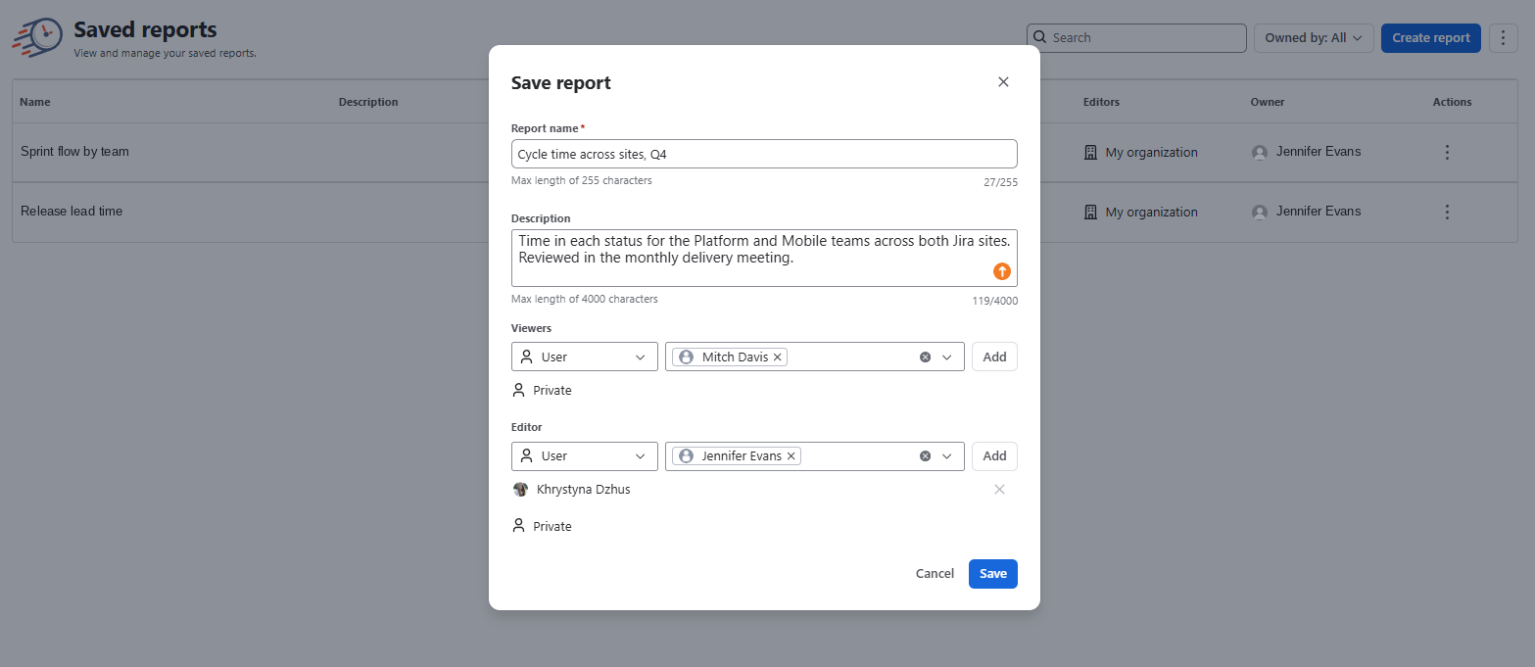Expand the Editor user picker chevron
The width and height of the screenshot is (1535, 667).
click(947, 456)
